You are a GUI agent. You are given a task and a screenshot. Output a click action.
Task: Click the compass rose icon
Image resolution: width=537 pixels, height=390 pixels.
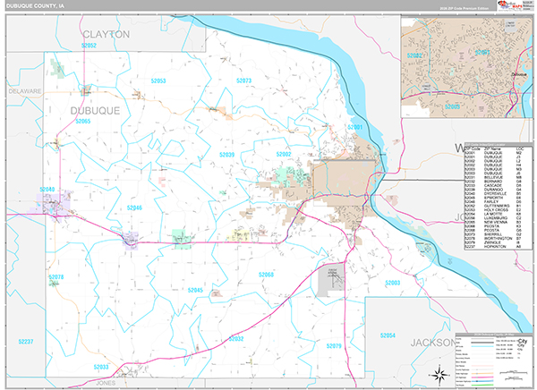[x=440, y=375]
